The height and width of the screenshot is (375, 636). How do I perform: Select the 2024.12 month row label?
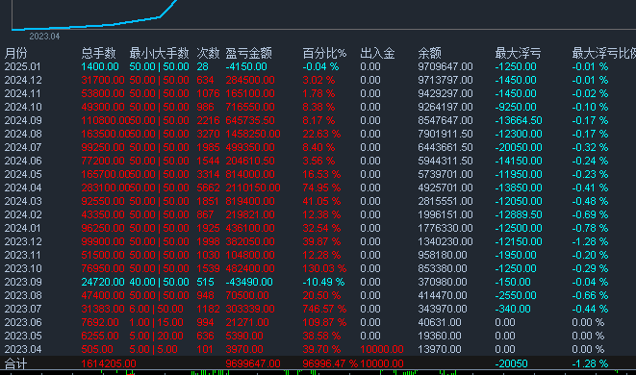tap(23, 80)
